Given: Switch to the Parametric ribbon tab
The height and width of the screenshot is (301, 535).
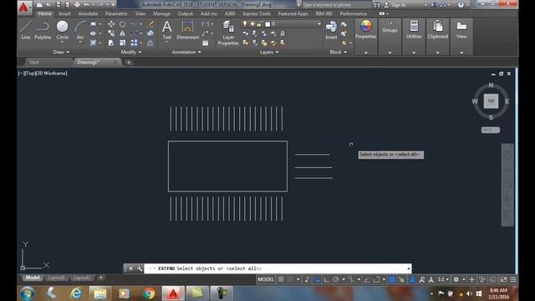Looking at the screenshot, I should click(x=116, y=13).
